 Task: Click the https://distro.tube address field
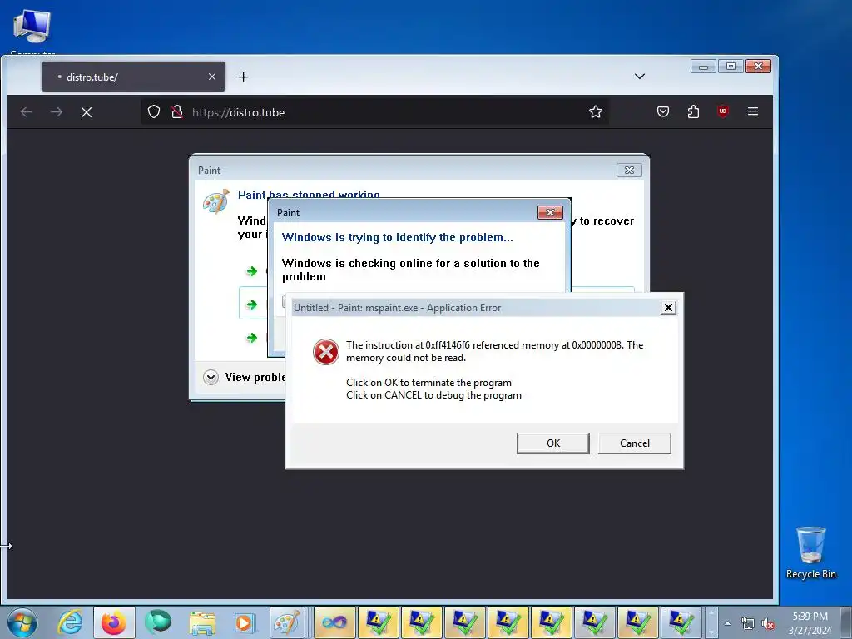[375, 112]
